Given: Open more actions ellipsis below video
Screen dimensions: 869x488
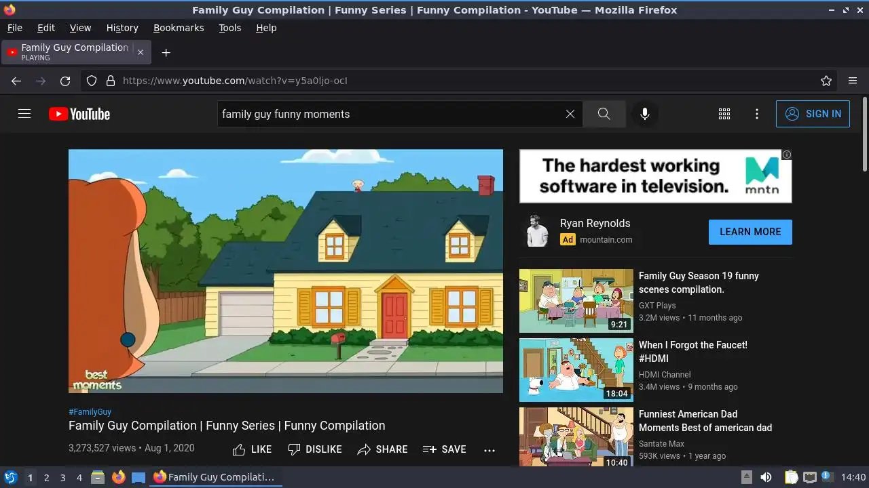Looking at the screenshot, I should tap(489, 449).
